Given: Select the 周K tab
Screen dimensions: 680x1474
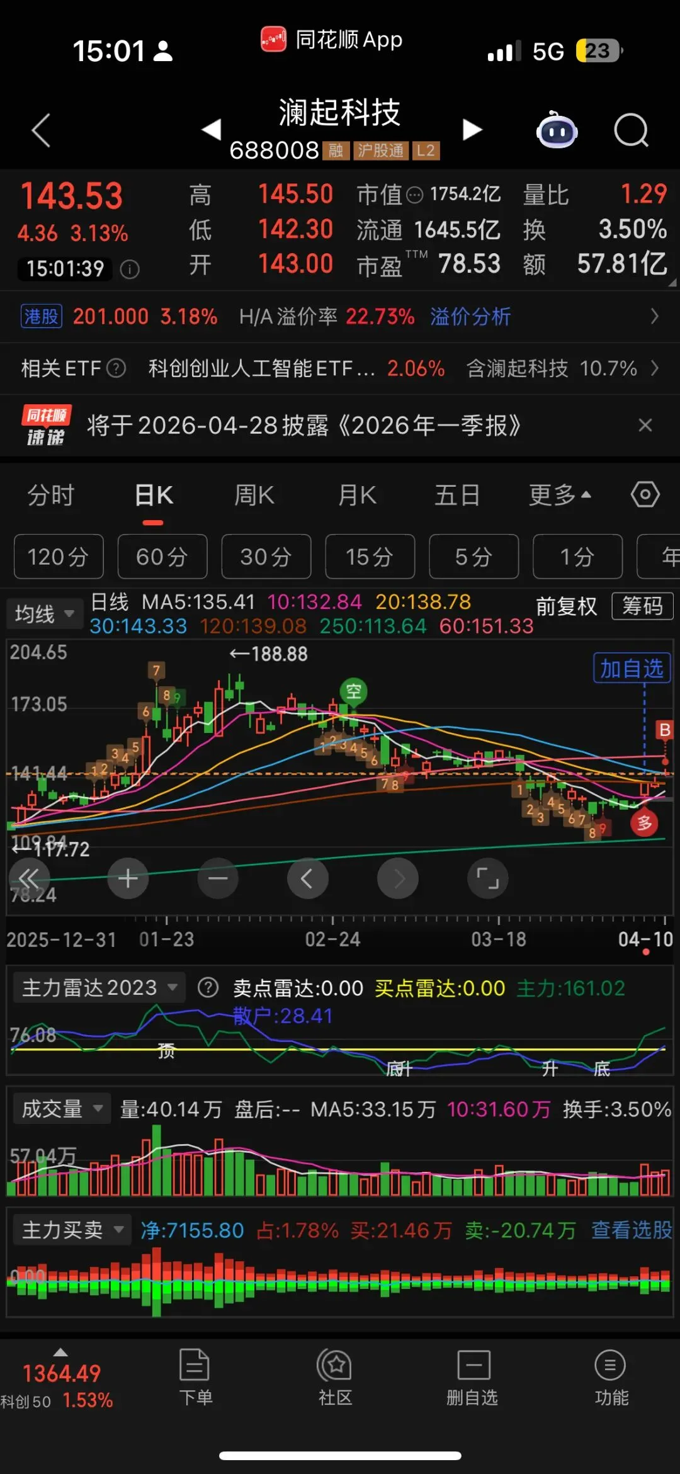Looking at the screenshot, I should click(254, 495).
